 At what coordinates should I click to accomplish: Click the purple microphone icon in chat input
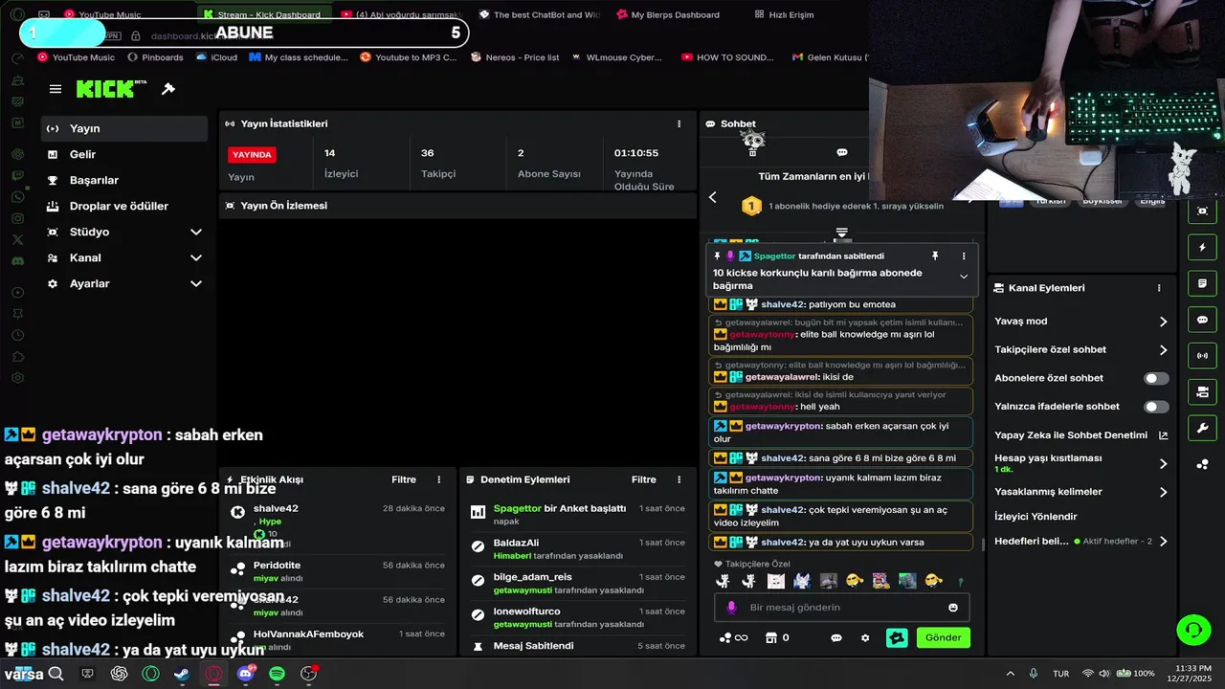click(731, 608)
